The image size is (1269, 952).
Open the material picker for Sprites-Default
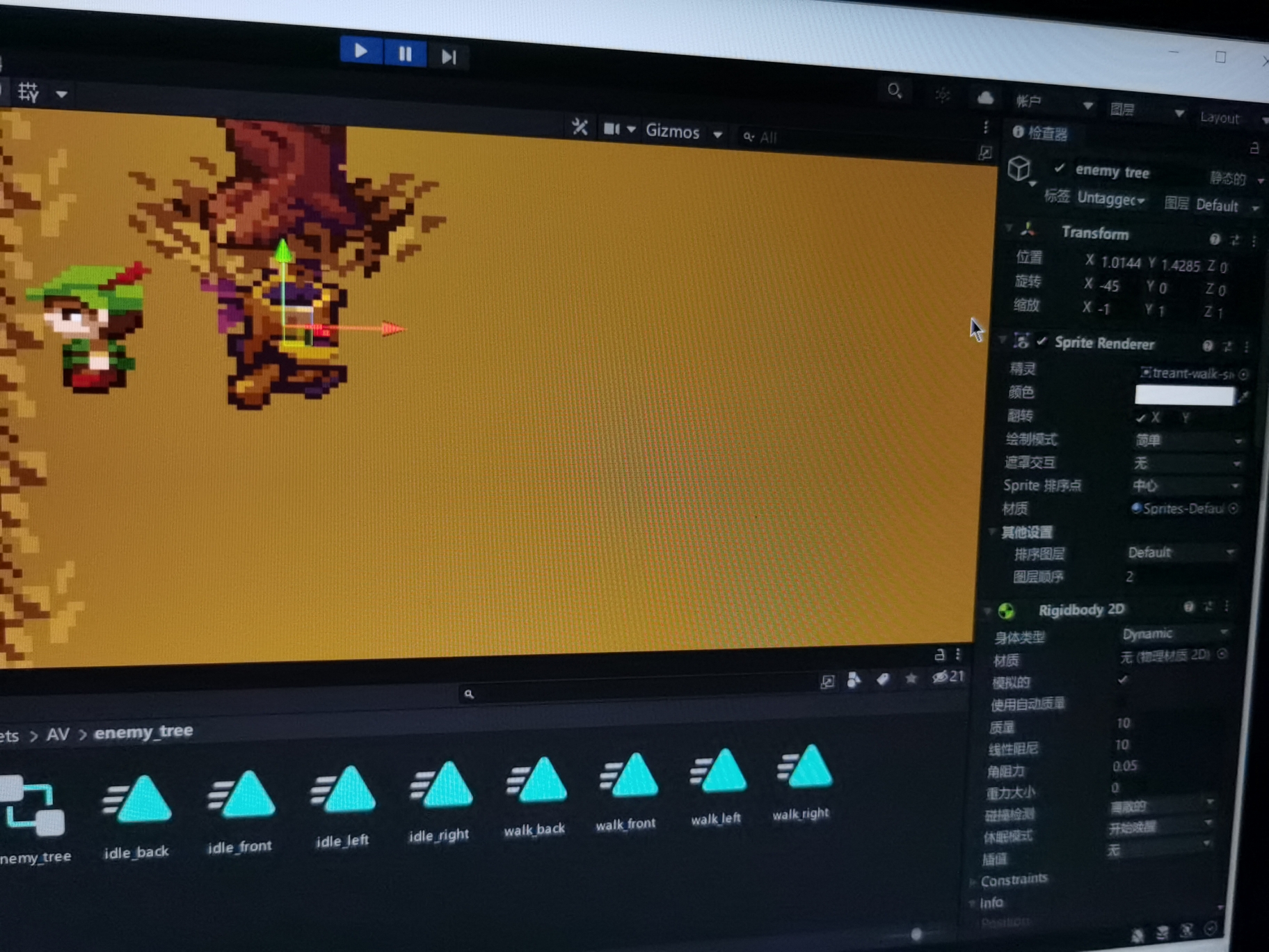[x=1234, y=509]
